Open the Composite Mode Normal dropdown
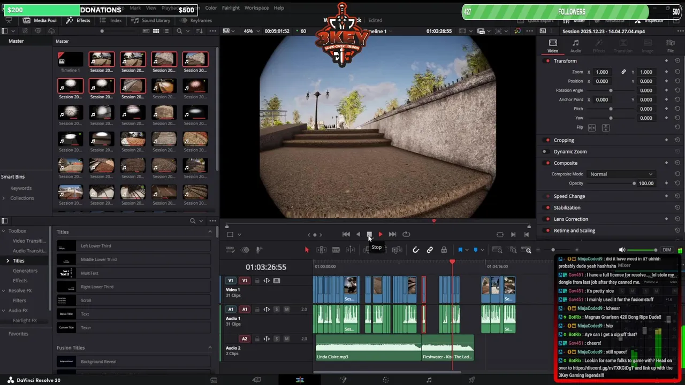This screenshot has width=685, height=385. [x=621, y=174]
